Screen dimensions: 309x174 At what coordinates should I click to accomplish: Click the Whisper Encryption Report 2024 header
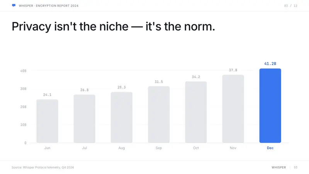click(49, 6)
